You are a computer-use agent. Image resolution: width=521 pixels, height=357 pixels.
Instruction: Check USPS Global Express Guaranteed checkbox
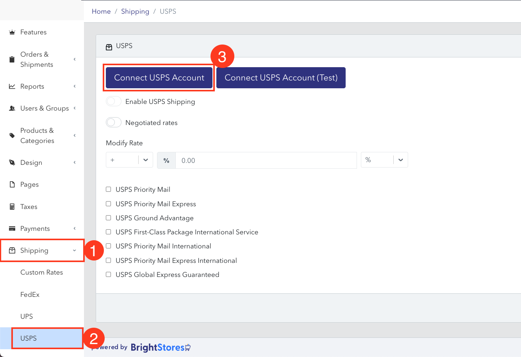[x=109, y=275]
